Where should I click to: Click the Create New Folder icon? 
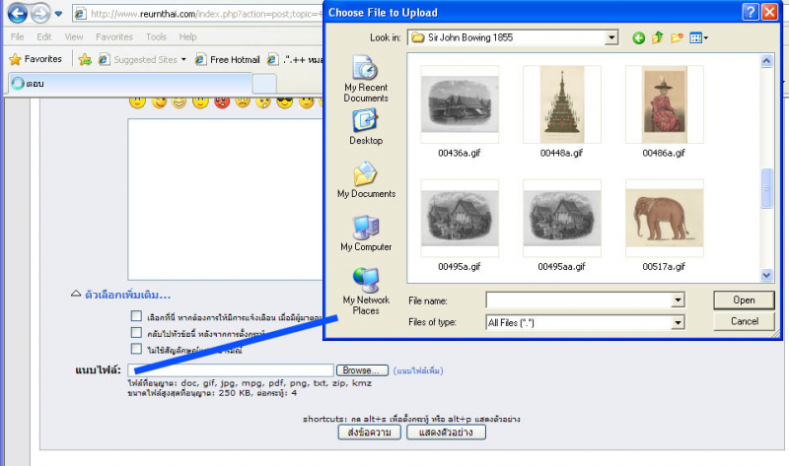[x=677, y=38]
